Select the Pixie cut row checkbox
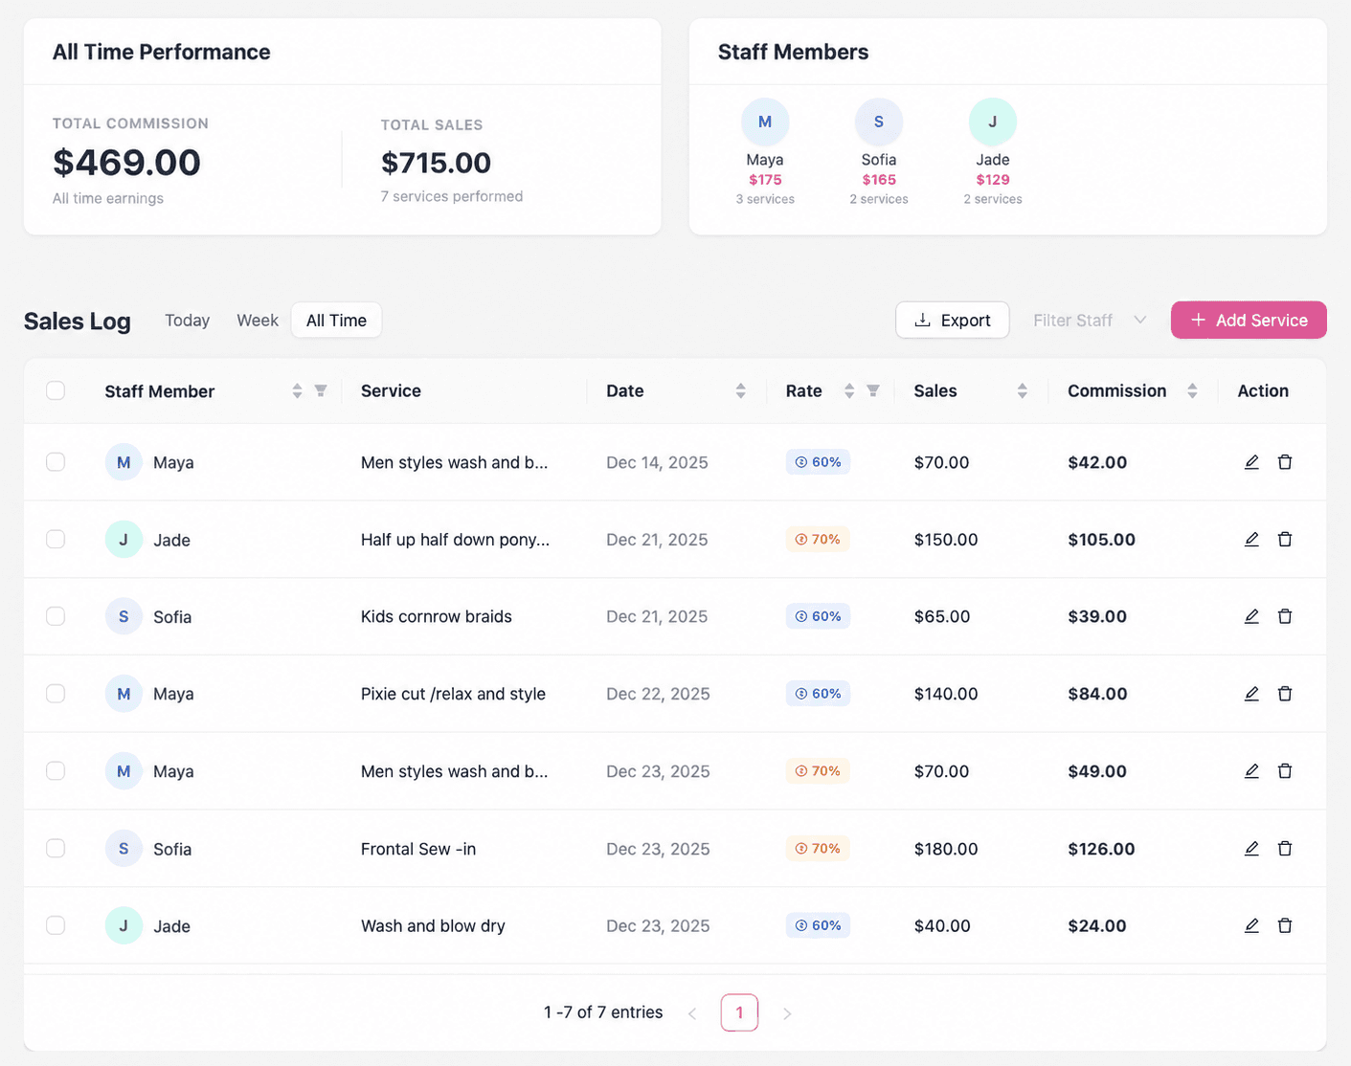This screenshot has width=1351, height=1066. pos(56,694)
